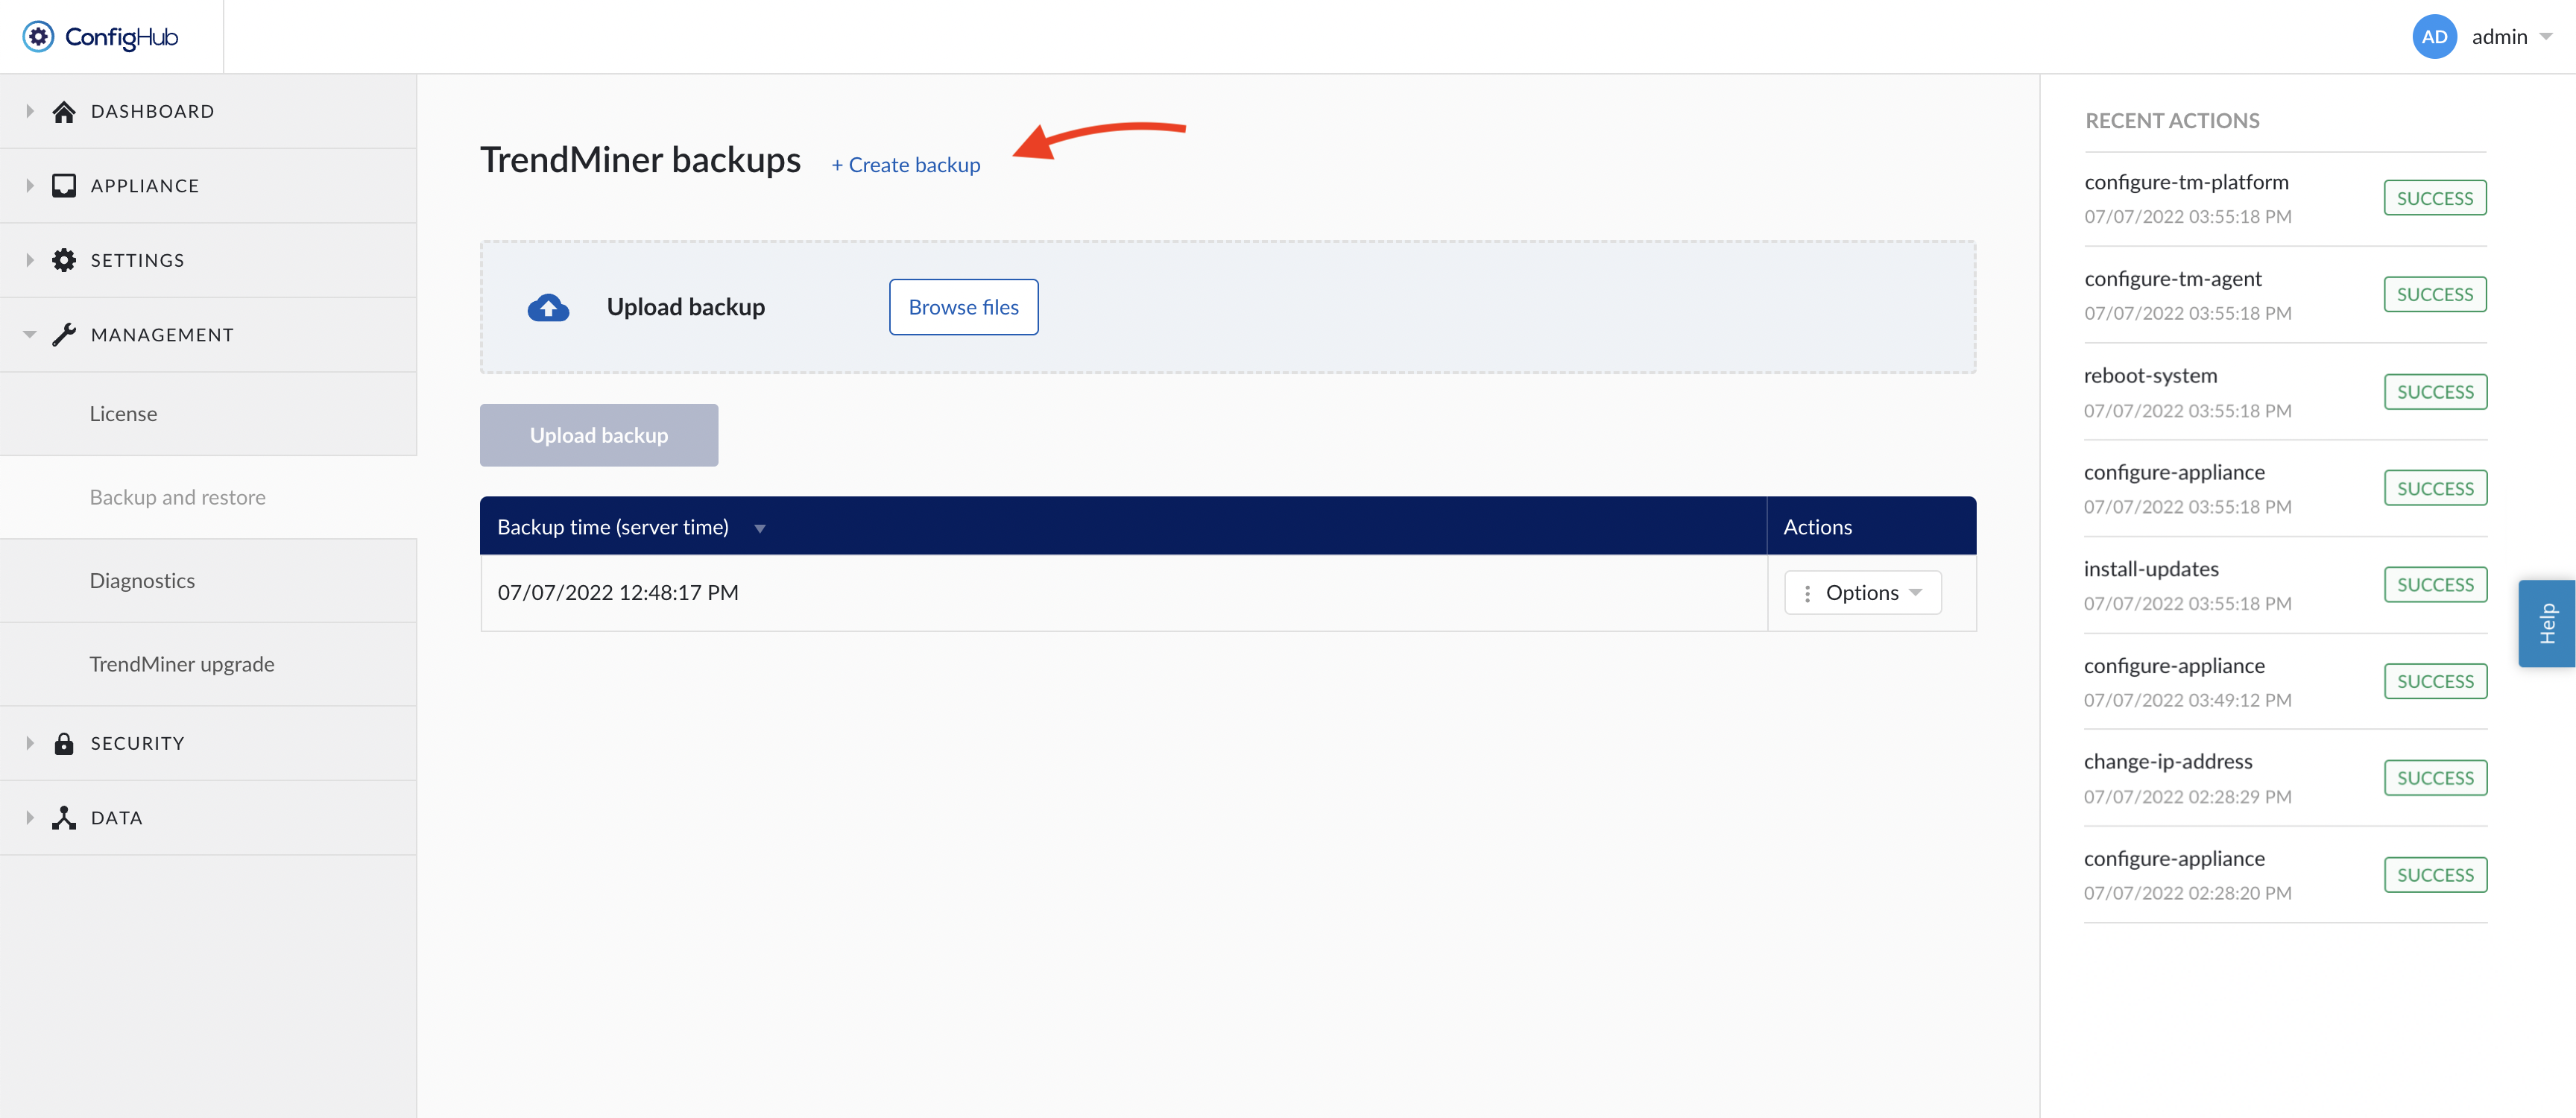
Task: Open the DATA menu label
Action: tap(117, 818)
